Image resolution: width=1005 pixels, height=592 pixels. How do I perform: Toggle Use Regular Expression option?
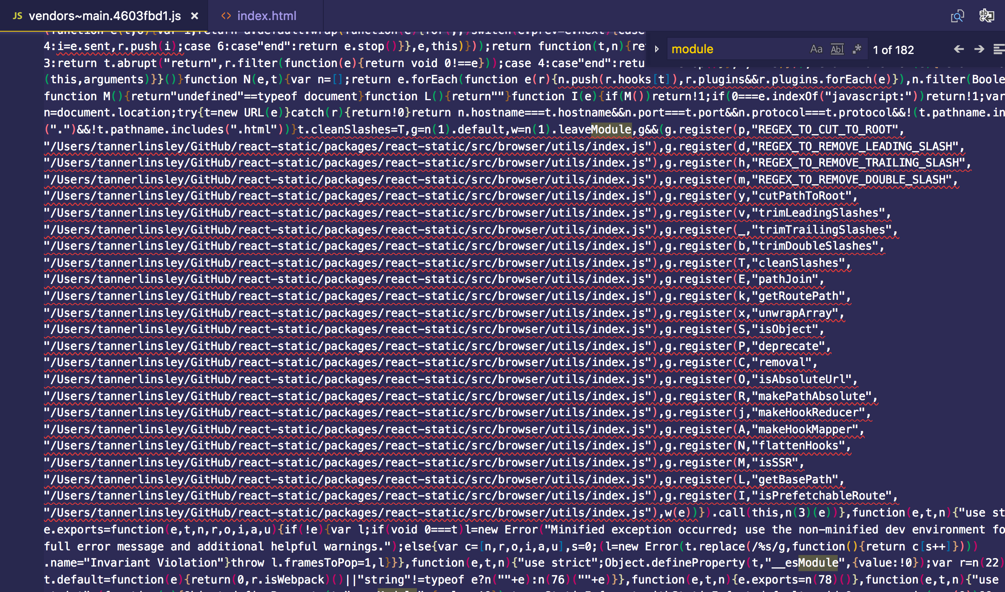coord(857,49)
